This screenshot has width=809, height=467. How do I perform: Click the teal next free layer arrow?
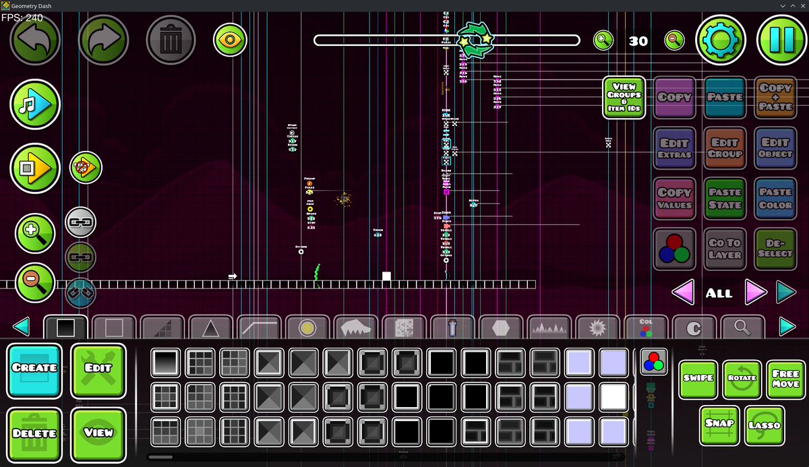click(x=786, y=292)
